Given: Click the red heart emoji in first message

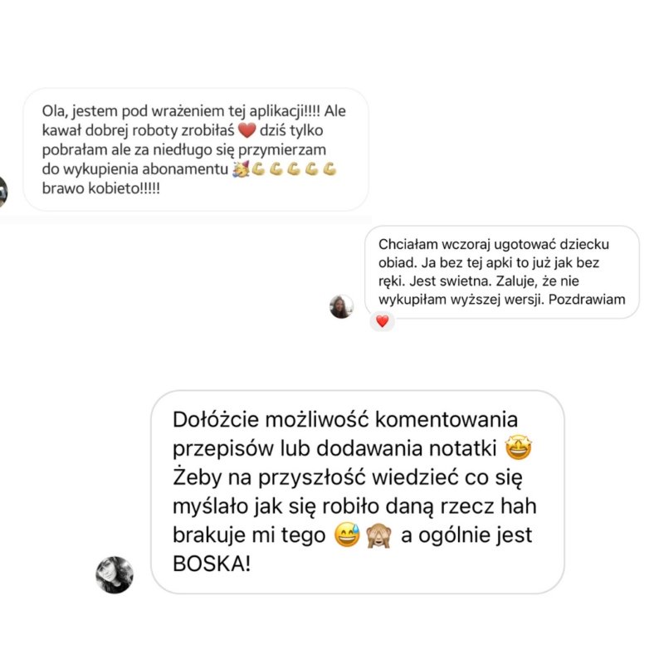Looking at the screenshot, I should point(247,130).
